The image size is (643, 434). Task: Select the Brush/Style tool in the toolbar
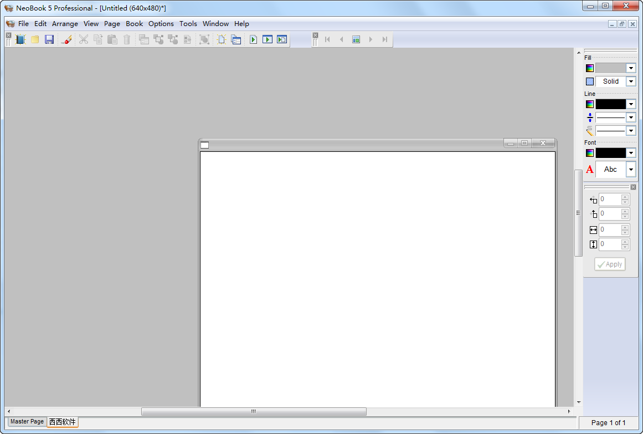(66, 39)
